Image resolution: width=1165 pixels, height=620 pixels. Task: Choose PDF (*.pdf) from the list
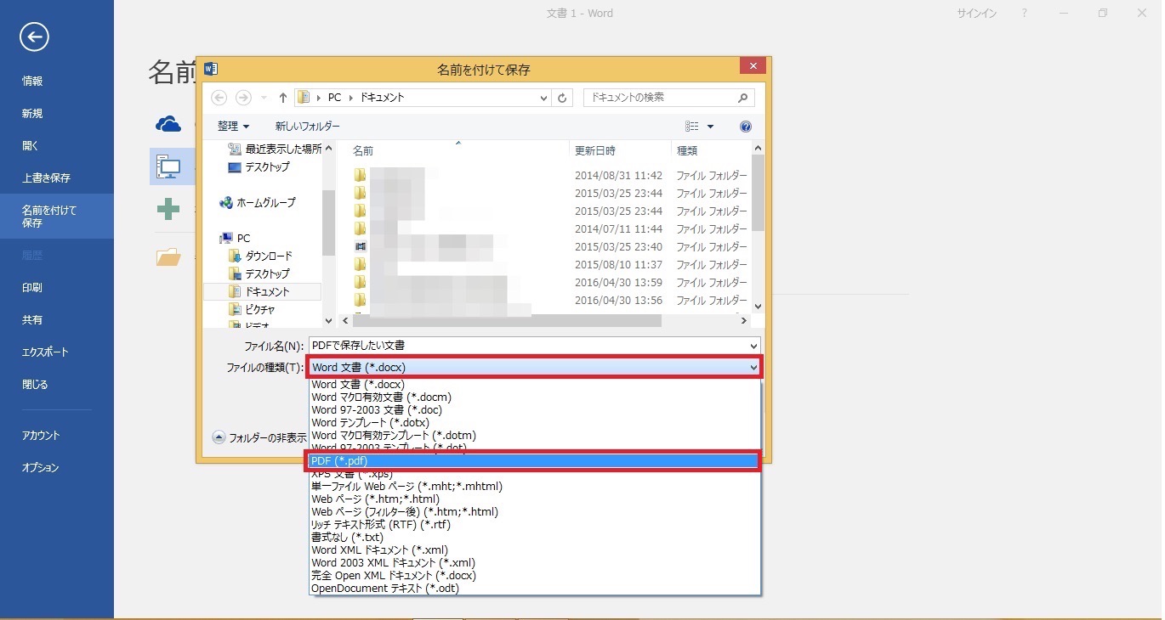(x=534, y=461)
